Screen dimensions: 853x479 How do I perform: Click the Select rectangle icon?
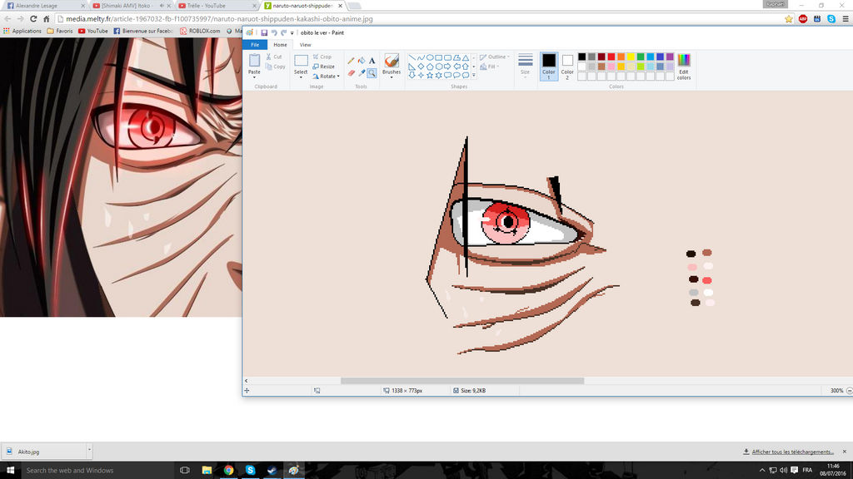pos(301,60)
